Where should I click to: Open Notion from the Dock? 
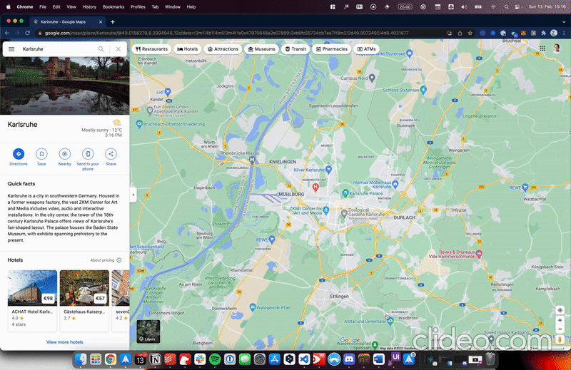click(156, 359)
